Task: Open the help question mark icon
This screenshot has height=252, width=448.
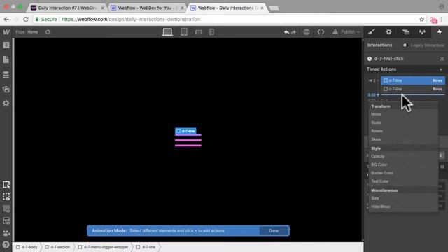Action: click(x=6, y=244)
